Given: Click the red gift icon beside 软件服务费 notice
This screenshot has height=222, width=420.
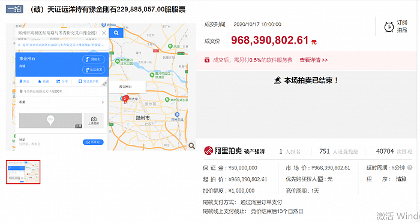Looking at the screenshot, I should [x=207, y=60].
